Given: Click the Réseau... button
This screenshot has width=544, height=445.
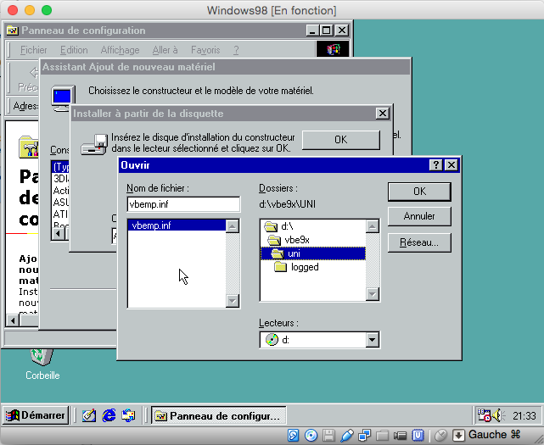Looking at the screenshot, I should point(419,242).
